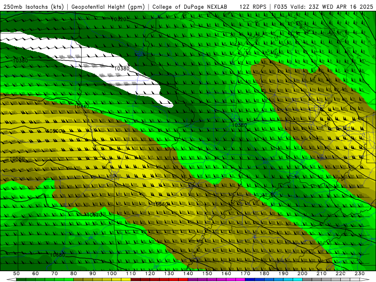Click the 80 value on the color scale

[73, 274]
